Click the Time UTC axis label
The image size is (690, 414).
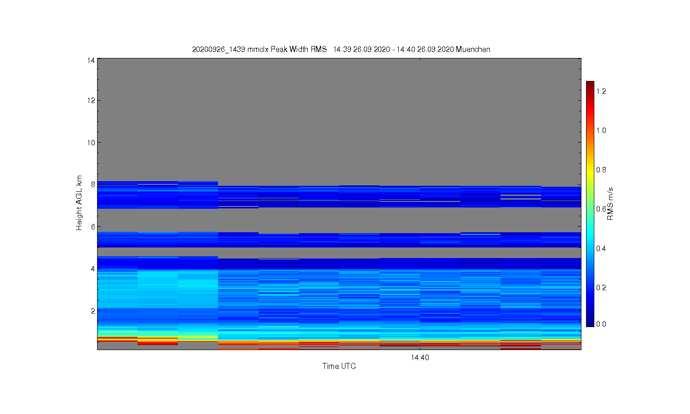pyautogui.click(x=339, y=366)
